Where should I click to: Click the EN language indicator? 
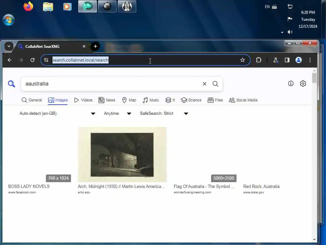click(x=267, y=7)
